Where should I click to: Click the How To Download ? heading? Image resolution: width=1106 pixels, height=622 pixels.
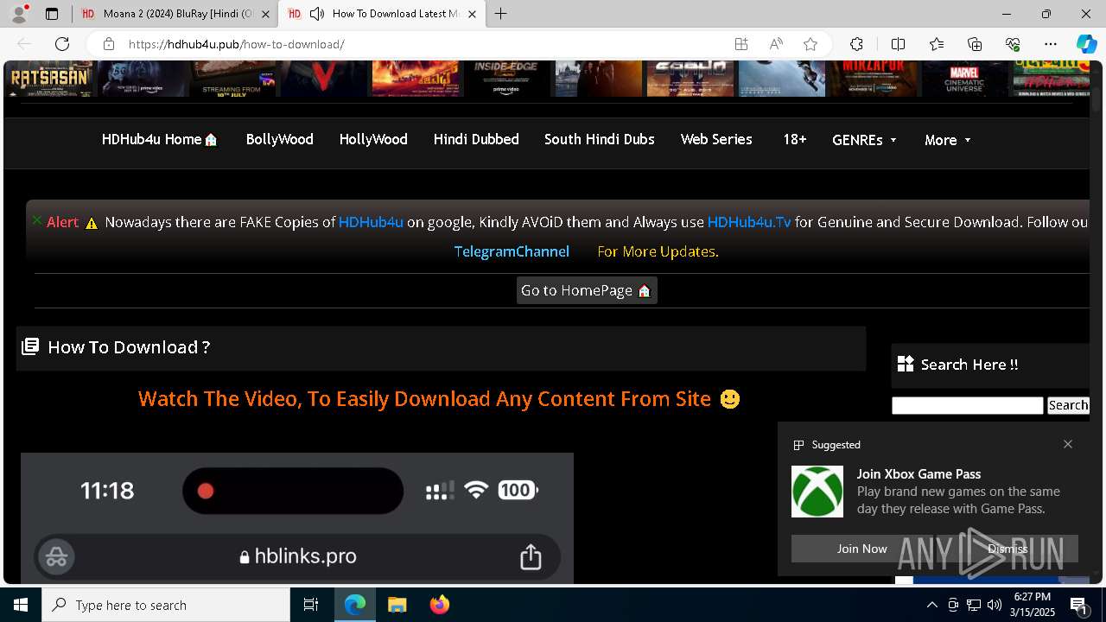click(129, 347)
